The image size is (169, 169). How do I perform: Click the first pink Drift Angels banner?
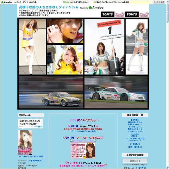click(x=120, y=14)
